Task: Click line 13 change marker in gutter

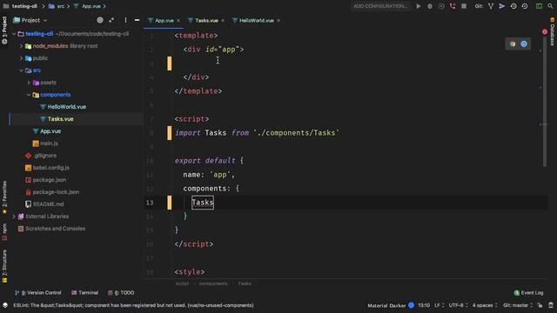Action: coord(170,203)
